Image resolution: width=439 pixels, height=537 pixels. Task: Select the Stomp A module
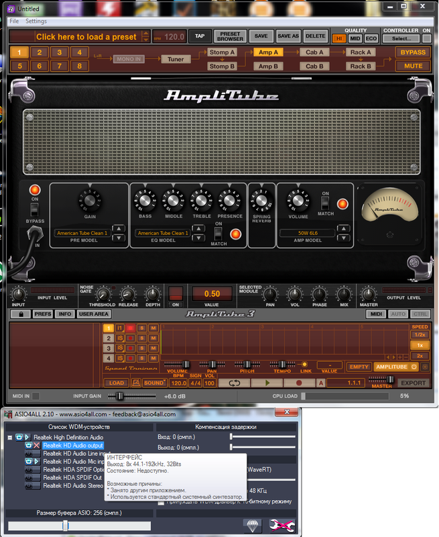coord(222,52)
